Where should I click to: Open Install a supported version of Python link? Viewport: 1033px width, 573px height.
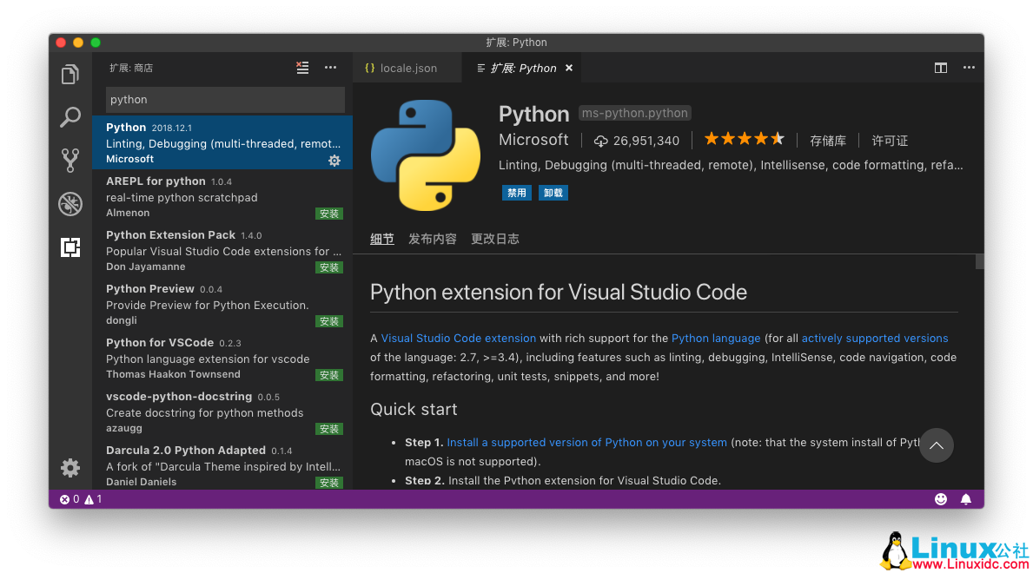pyautogui.click(x=587, y=443)
